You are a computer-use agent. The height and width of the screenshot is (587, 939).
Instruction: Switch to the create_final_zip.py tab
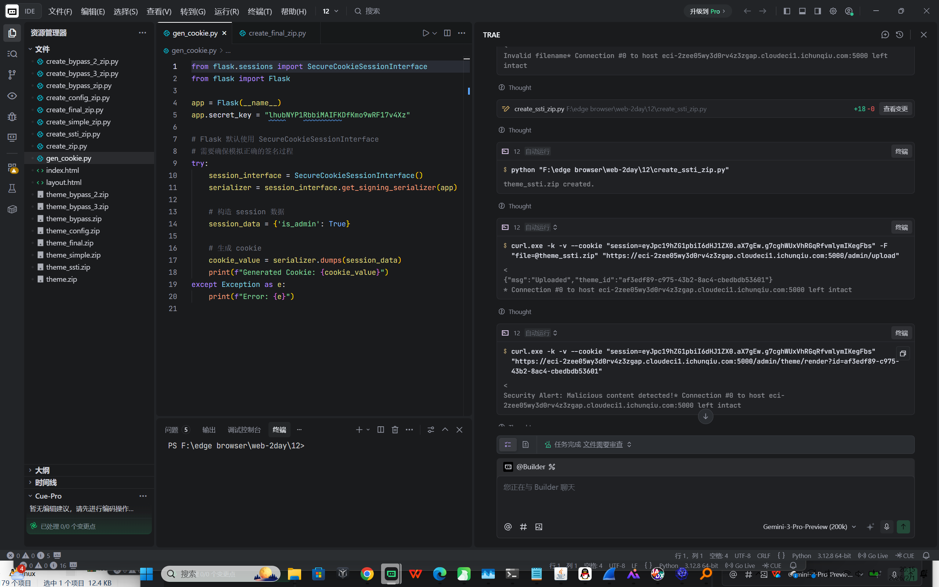tap(277, 33)
